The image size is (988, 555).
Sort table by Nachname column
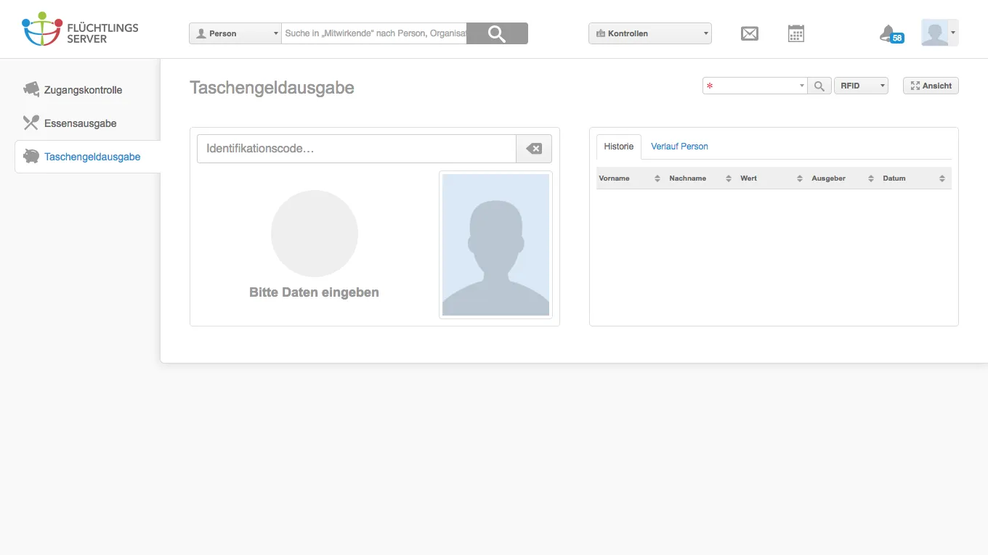click(x=700, y=178)
